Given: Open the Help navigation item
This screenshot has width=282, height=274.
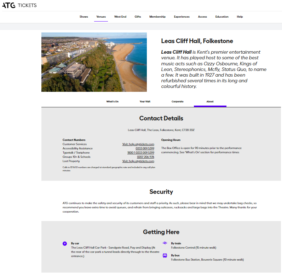Looking at the screenshot, I should 240,17.
